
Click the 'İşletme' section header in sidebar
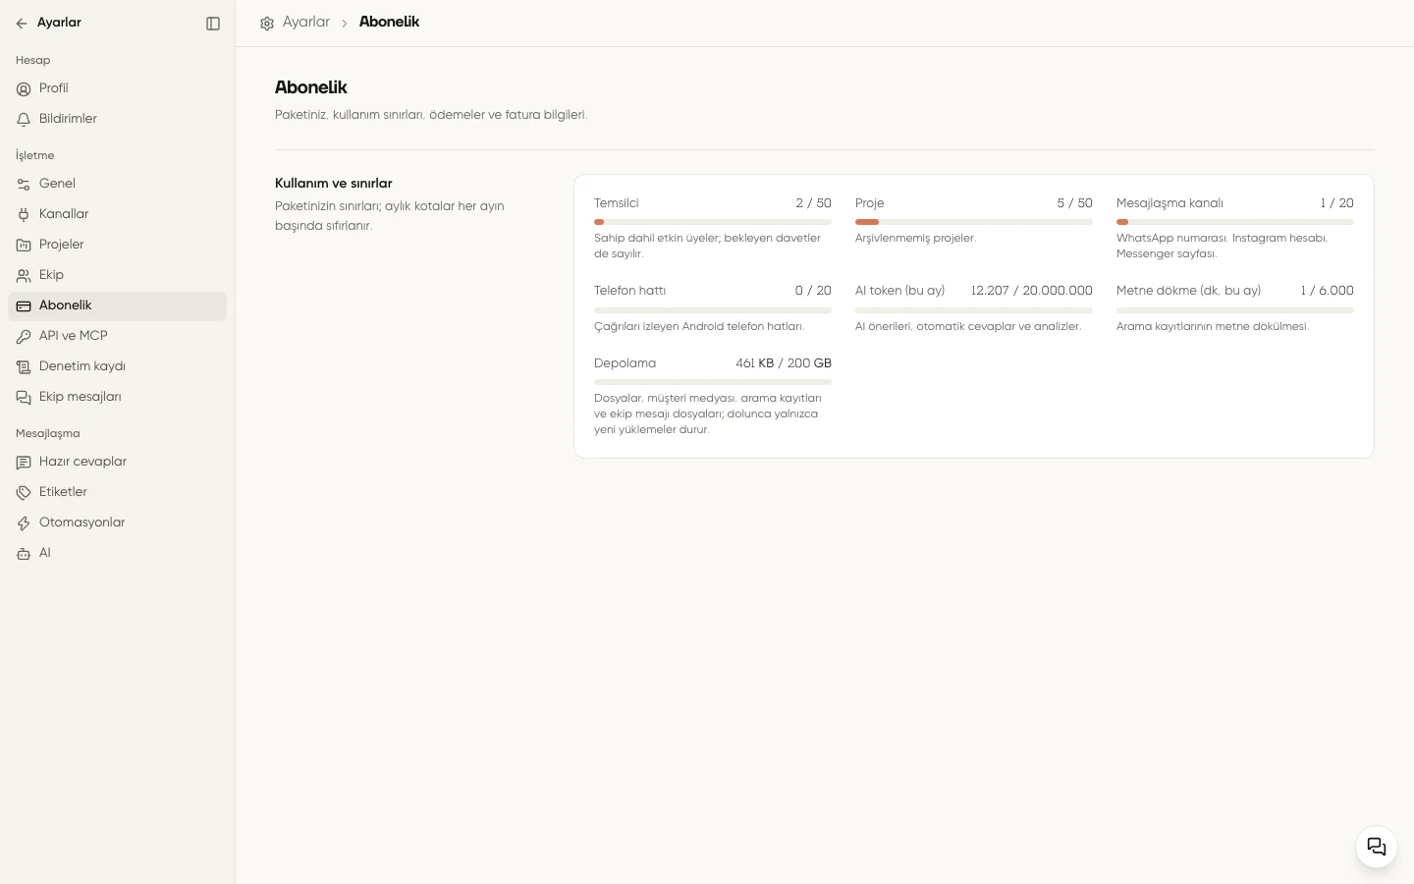pos(35,155)
